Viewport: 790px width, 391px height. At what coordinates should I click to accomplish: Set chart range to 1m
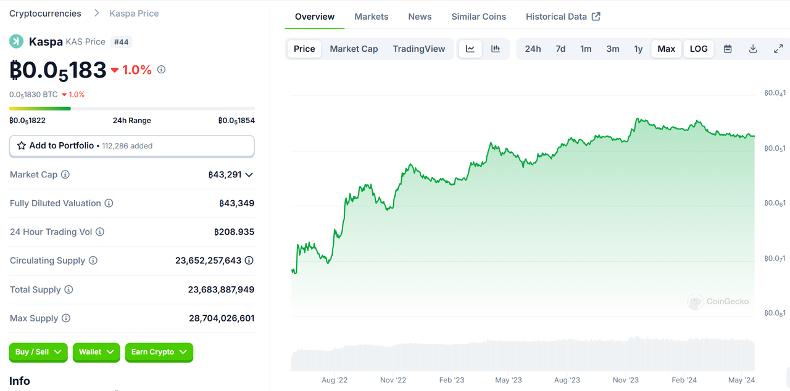point(586,49)
